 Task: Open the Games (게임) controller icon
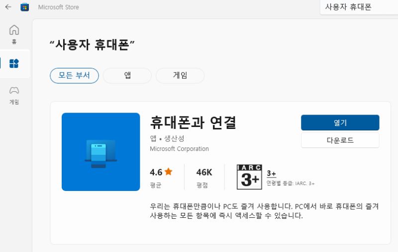tap(14, 90)
